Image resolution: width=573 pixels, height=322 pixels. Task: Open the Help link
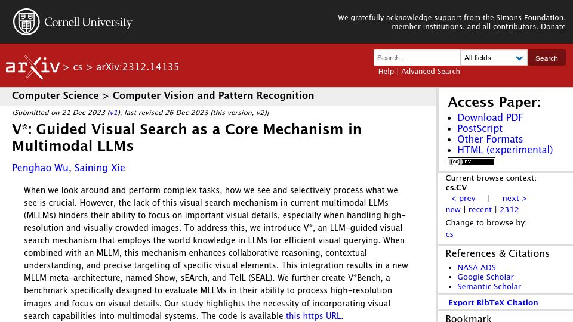386,71
